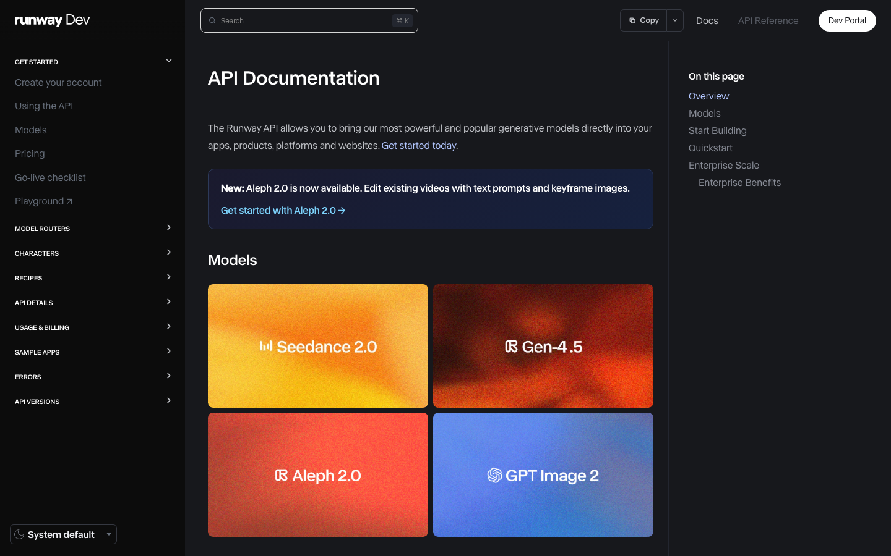Jump to Start Building section
The height and width of the screenshot is (556, 891).
718,130
